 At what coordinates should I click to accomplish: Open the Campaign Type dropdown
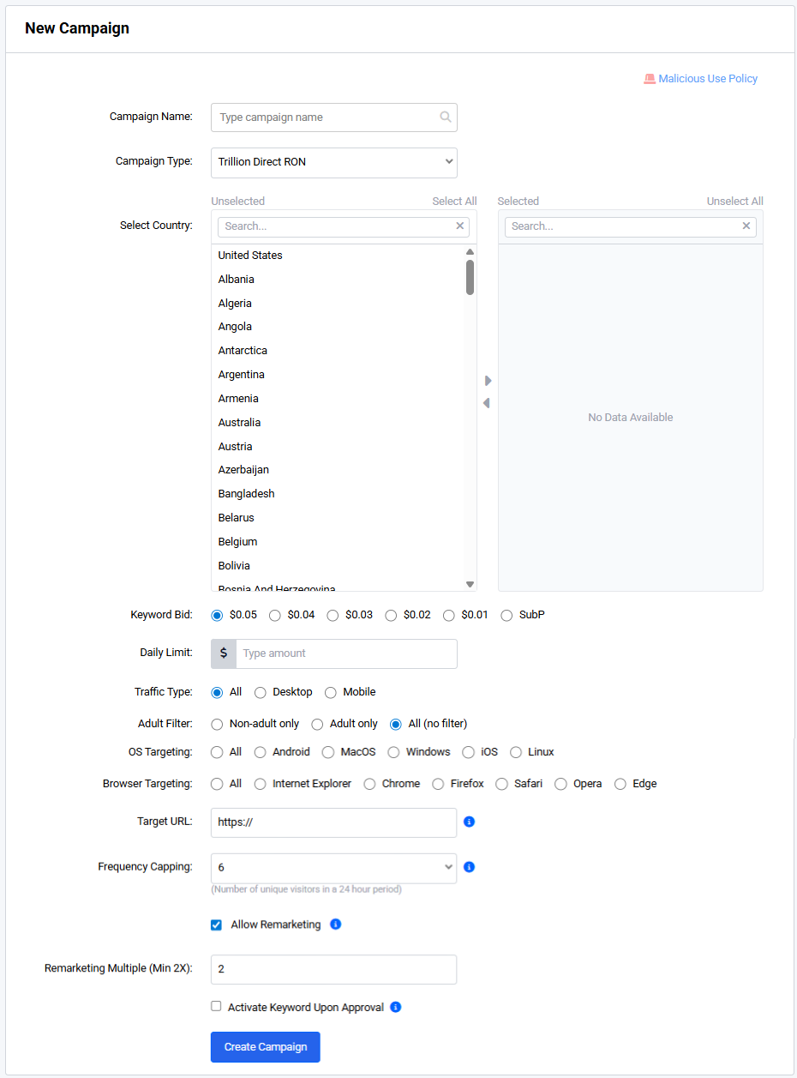click(334, 162)
